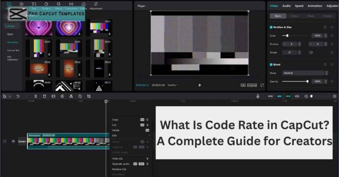The height and width of the screenshot is (177, 339).
Task: Open the Quality dropdown in Player
Action: point(173,85)
